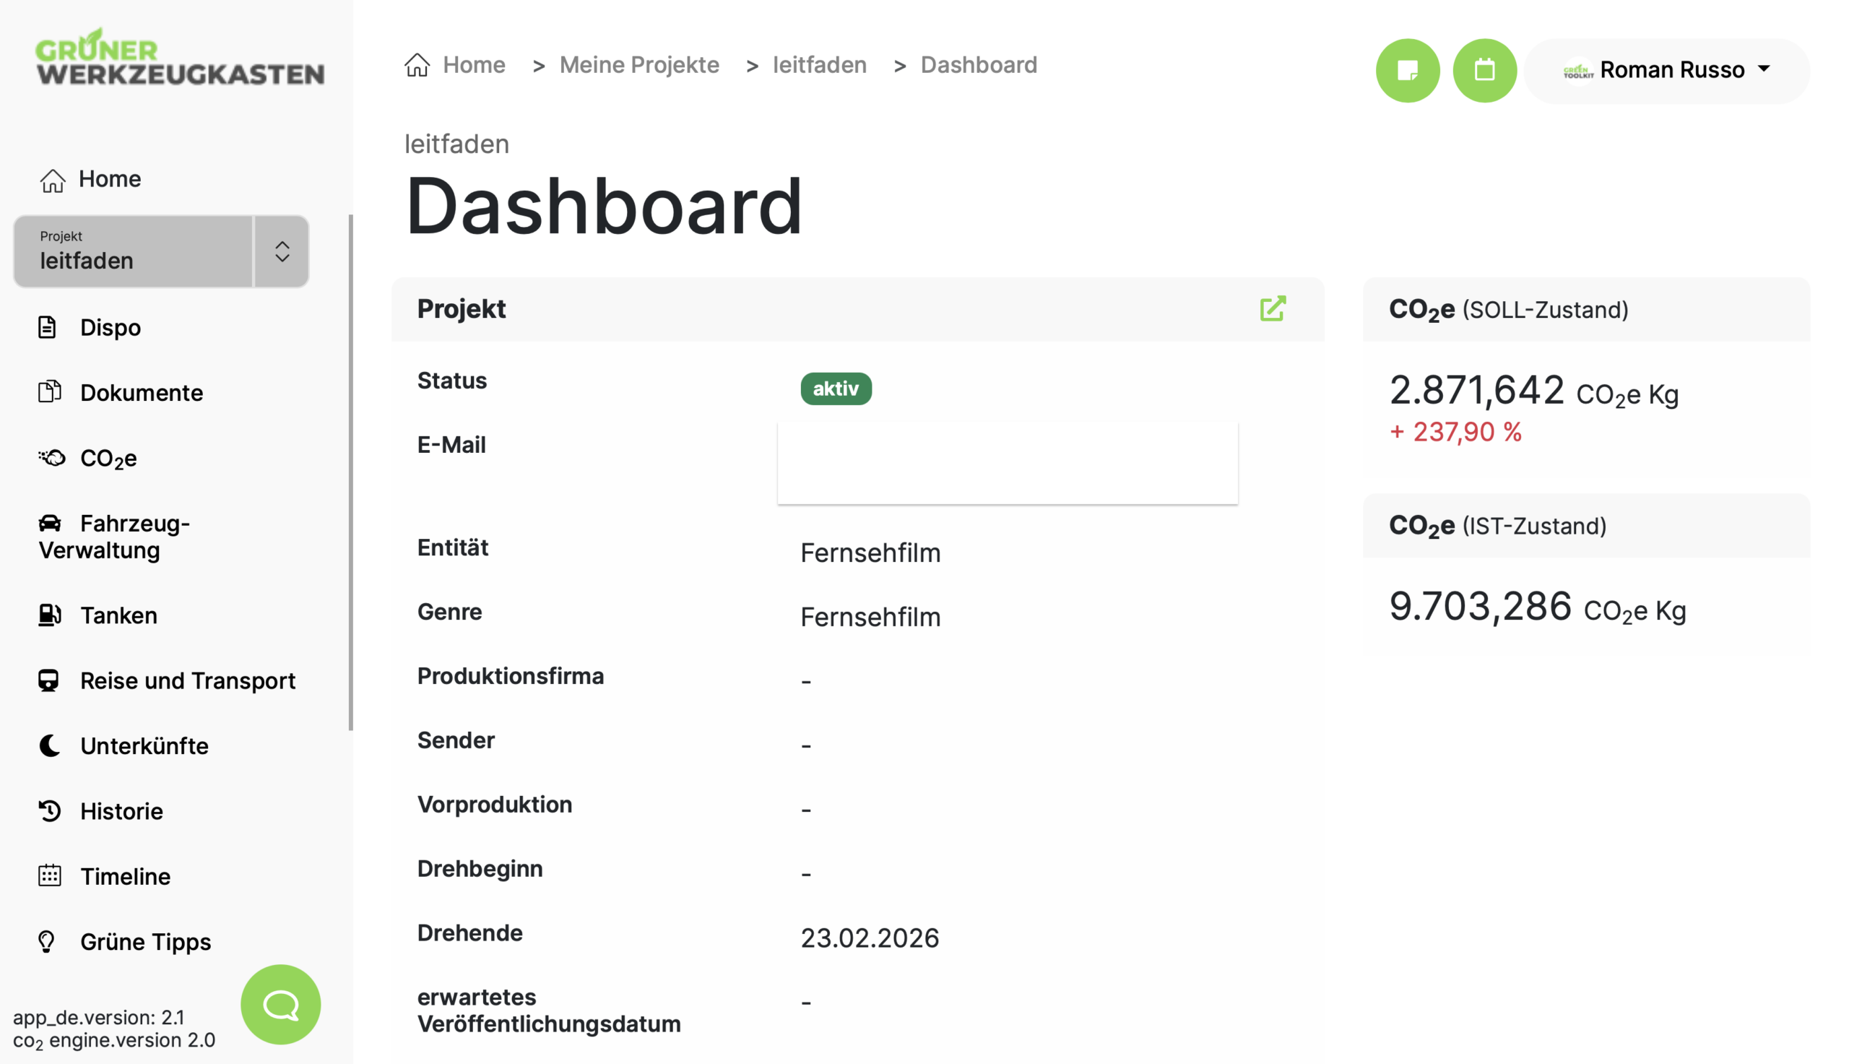Image resolution: width=1849 pixels, height=1064 pixels.
Task: Click the Historie clock icon
Action: point(49,810)
